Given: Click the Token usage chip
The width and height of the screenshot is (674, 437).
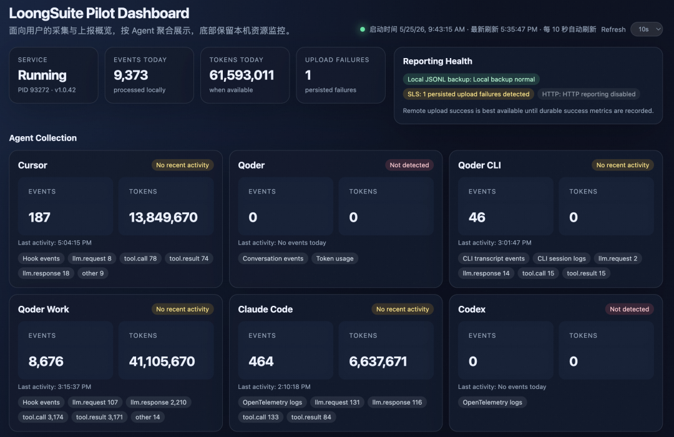Looking at the screenshot, I should (335, 258).
